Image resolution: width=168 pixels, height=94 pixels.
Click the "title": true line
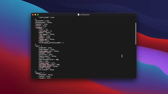[x=41, y=26]
